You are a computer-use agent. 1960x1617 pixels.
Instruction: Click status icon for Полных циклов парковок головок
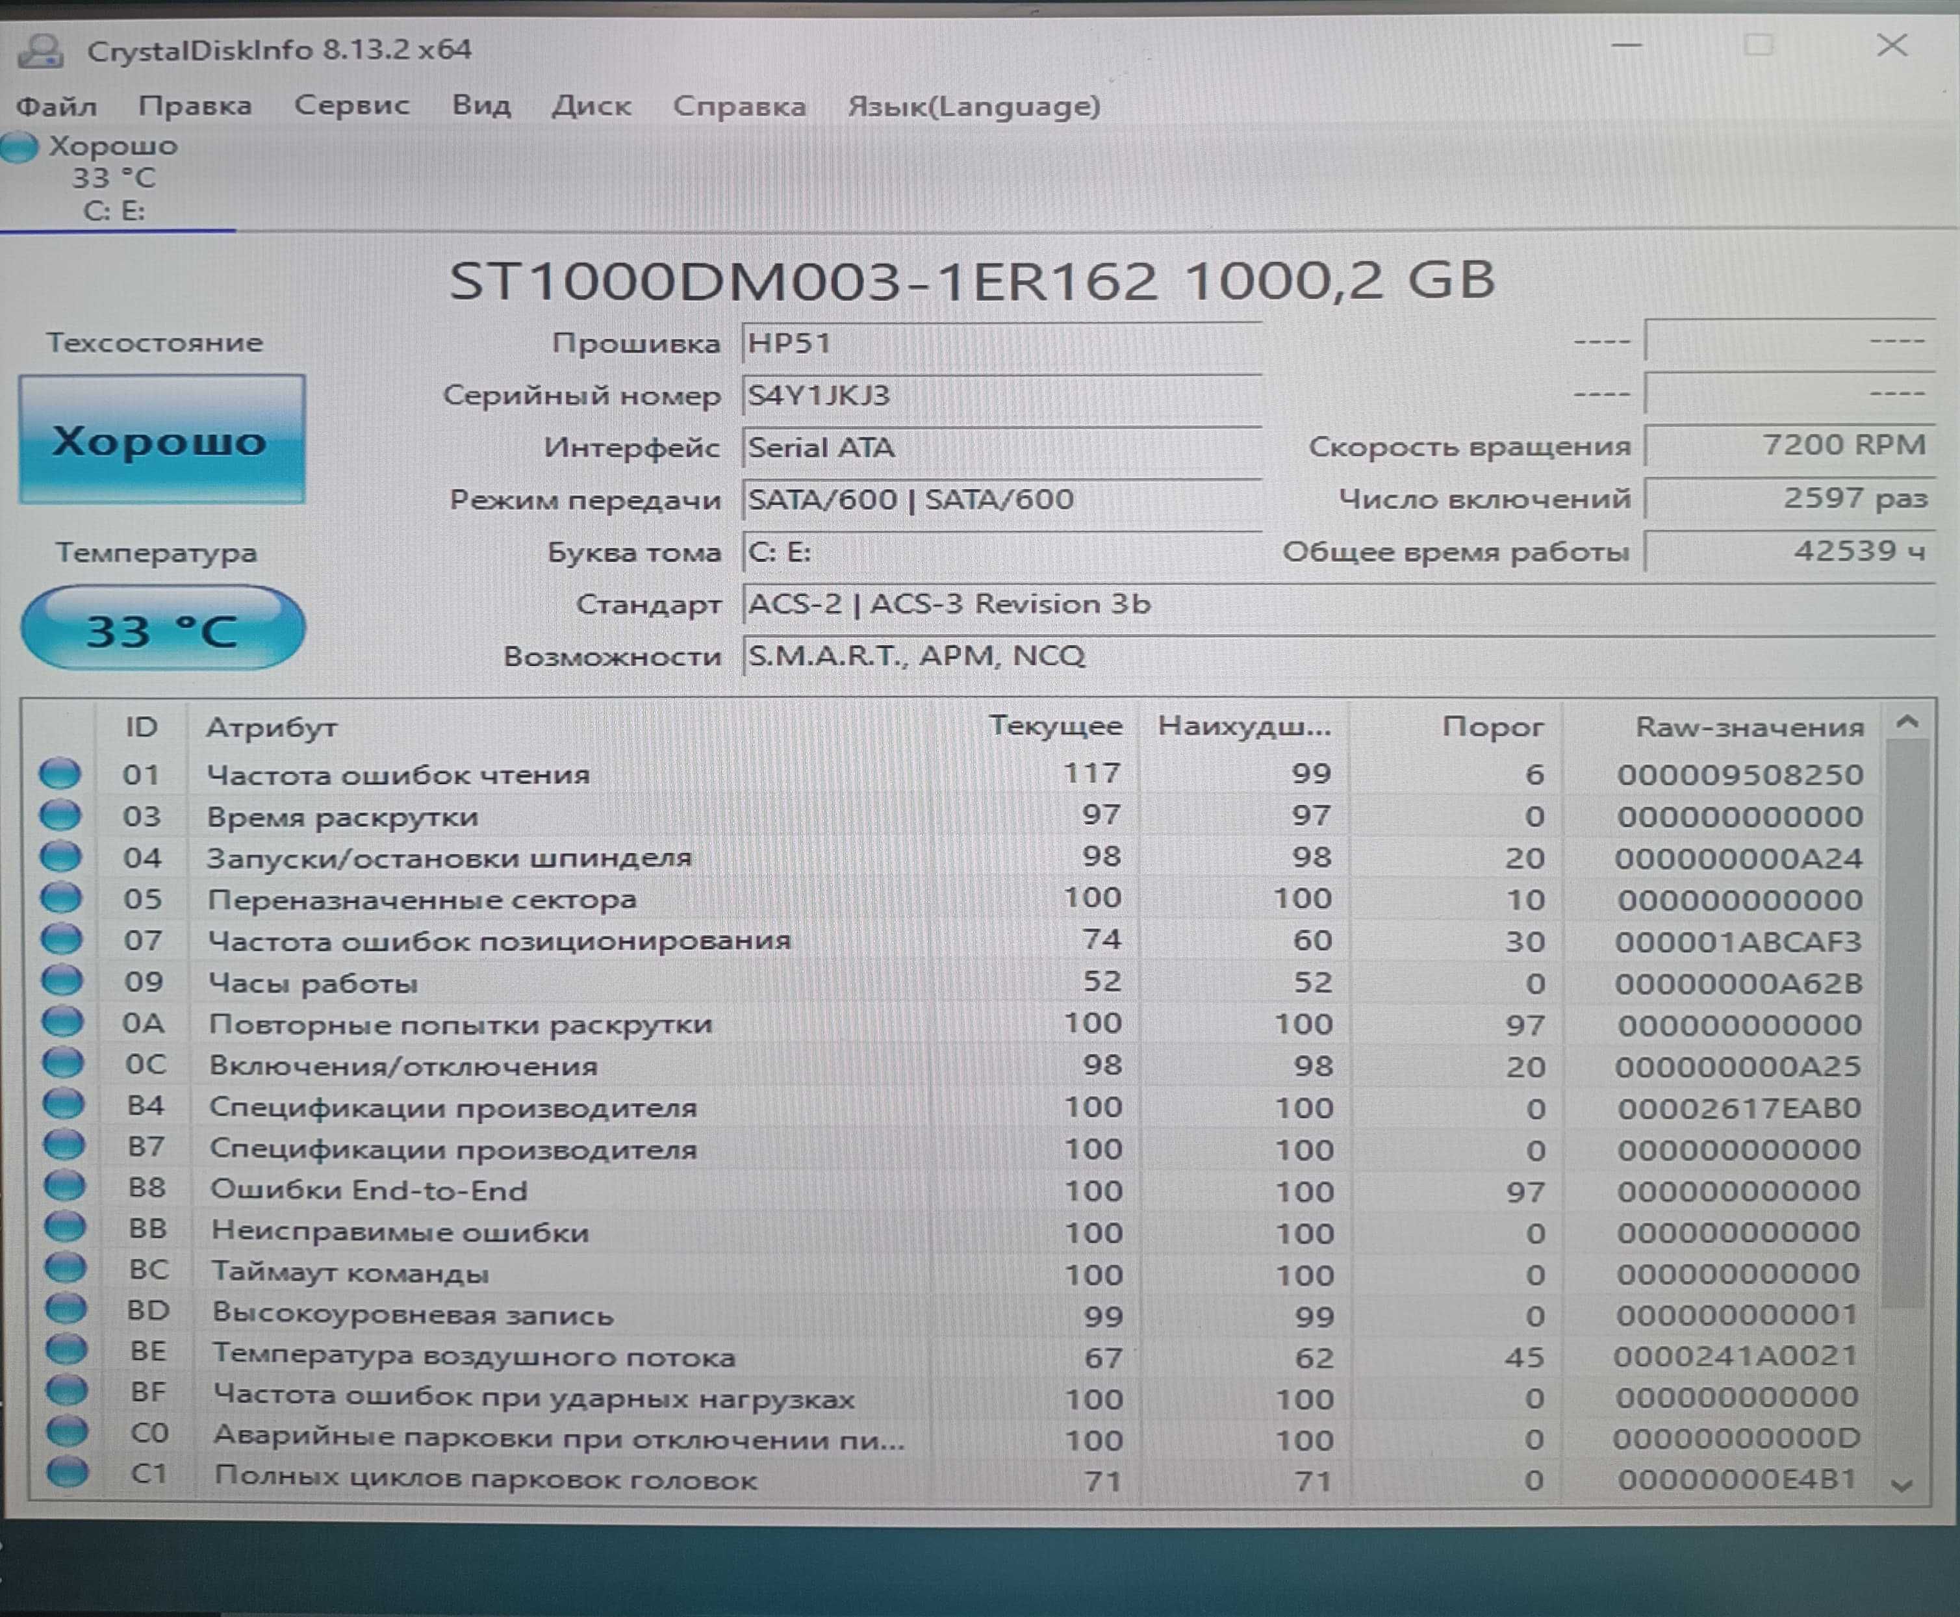click(x=68, y=1473)
